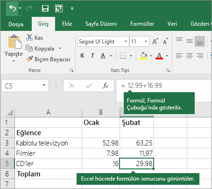Switch to the Formüller tab
This screenshot has width=212, height=189.
click(x=142, y=24)
